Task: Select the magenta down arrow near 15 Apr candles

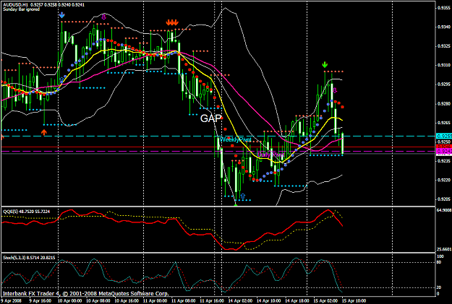Action: tap(335, 91)
